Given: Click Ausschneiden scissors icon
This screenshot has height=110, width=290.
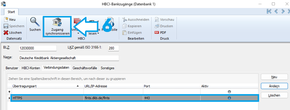Looking at the screenshot, I should point(125,20).
